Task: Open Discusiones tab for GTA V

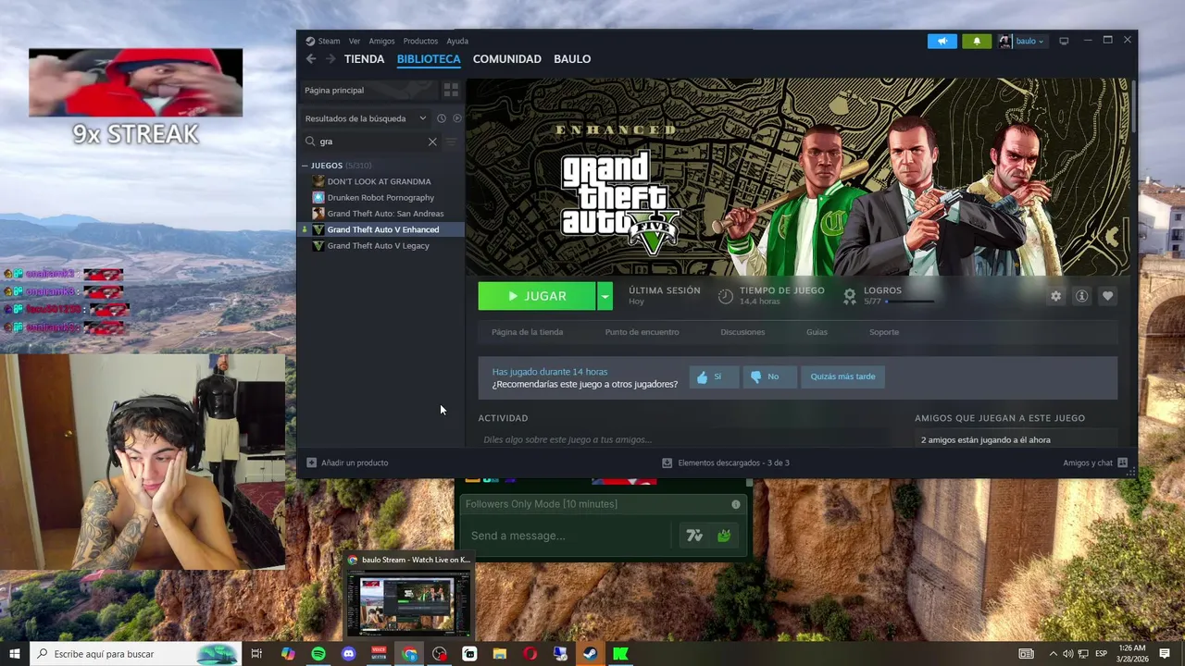Action: coord(742,332)
